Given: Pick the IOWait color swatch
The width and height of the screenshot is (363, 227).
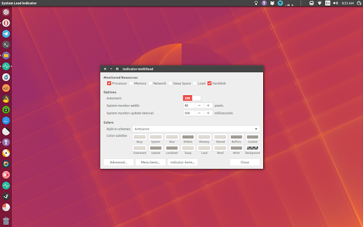Looking at the screenshot, I should (x=188, y=137).
